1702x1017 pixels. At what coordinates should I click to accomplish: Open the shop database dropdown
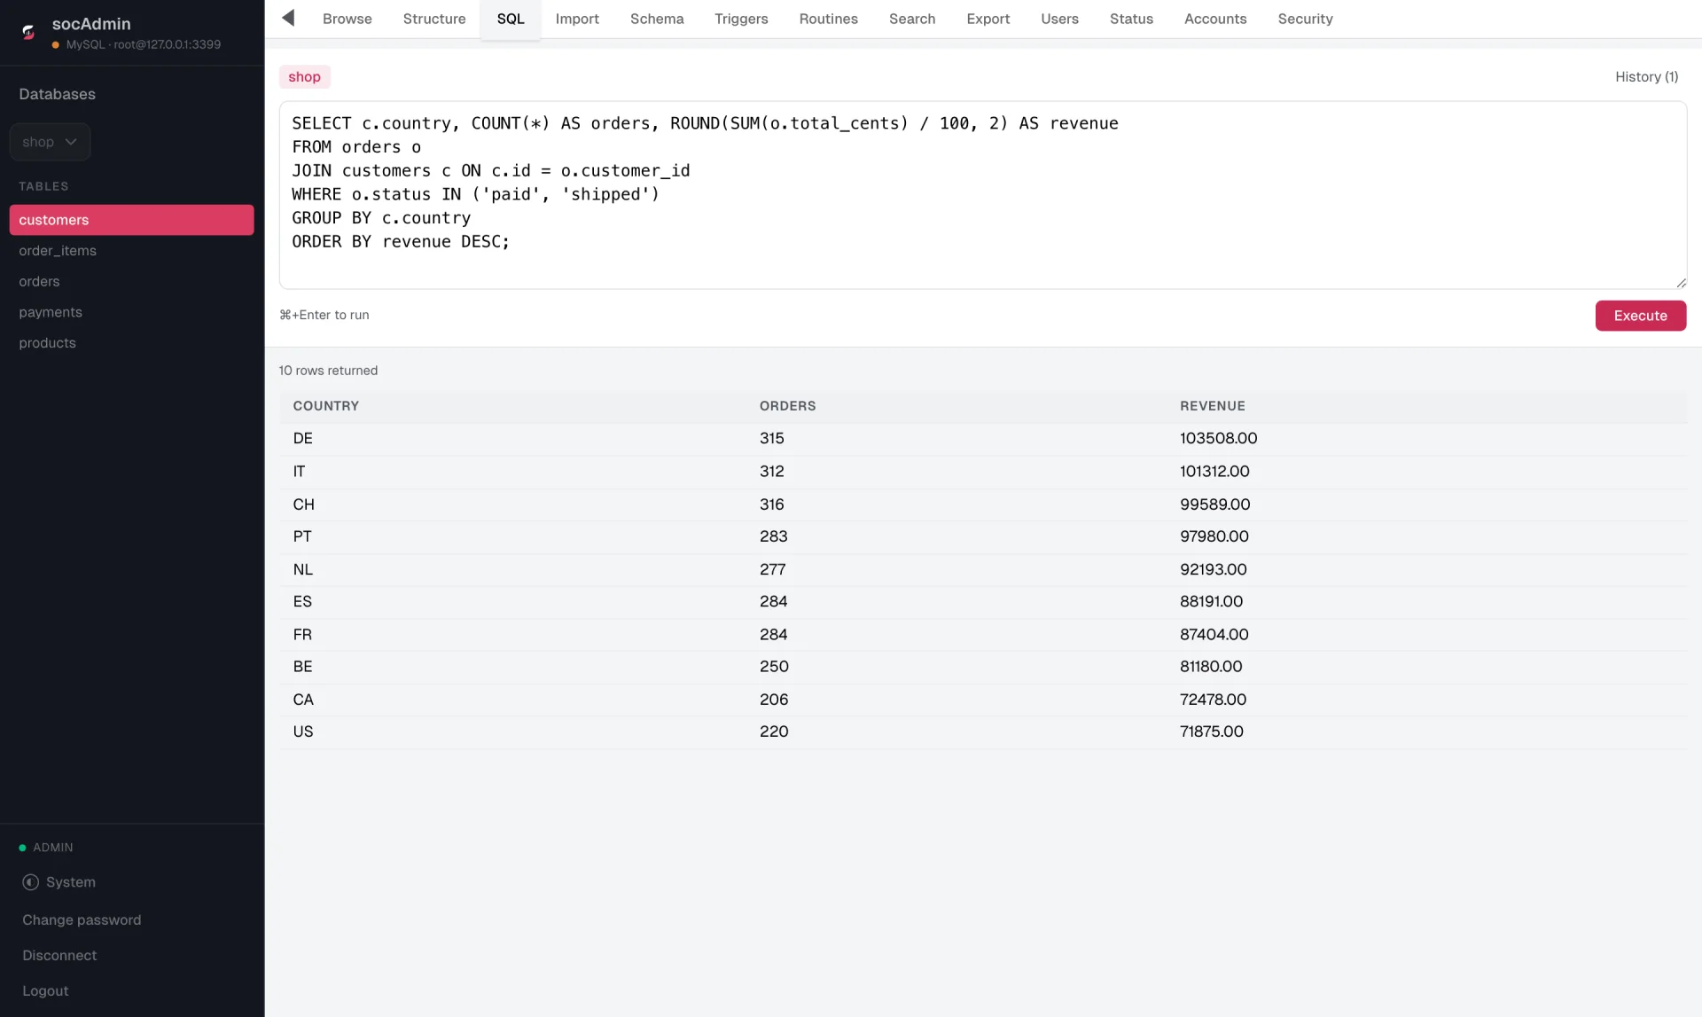point(50,142)
